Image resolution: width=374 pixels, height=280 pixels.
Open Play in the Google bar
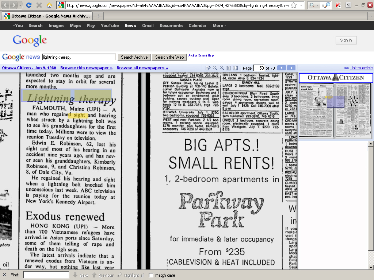click(x=91, y=26)
